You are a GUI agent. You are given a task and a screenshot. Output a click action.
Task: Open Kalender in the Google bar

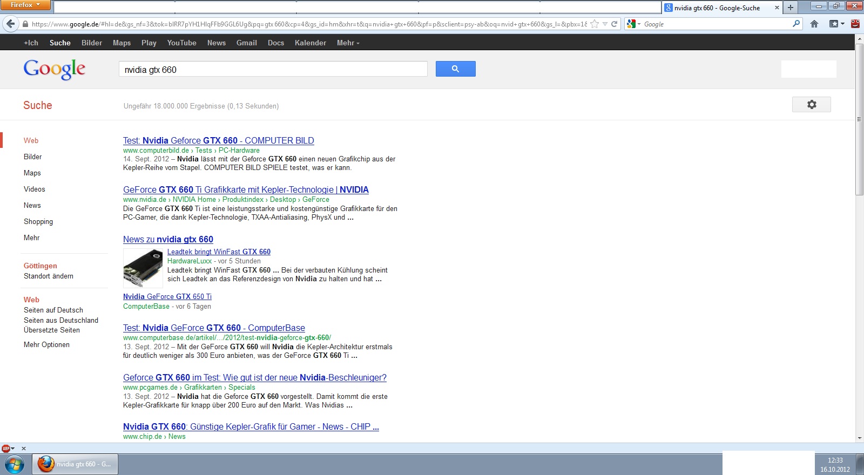point(310,43)
